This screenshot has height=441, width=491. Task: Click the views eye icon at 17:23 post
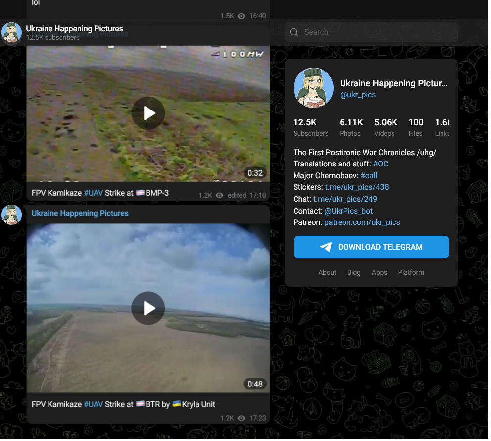(241, 418)
